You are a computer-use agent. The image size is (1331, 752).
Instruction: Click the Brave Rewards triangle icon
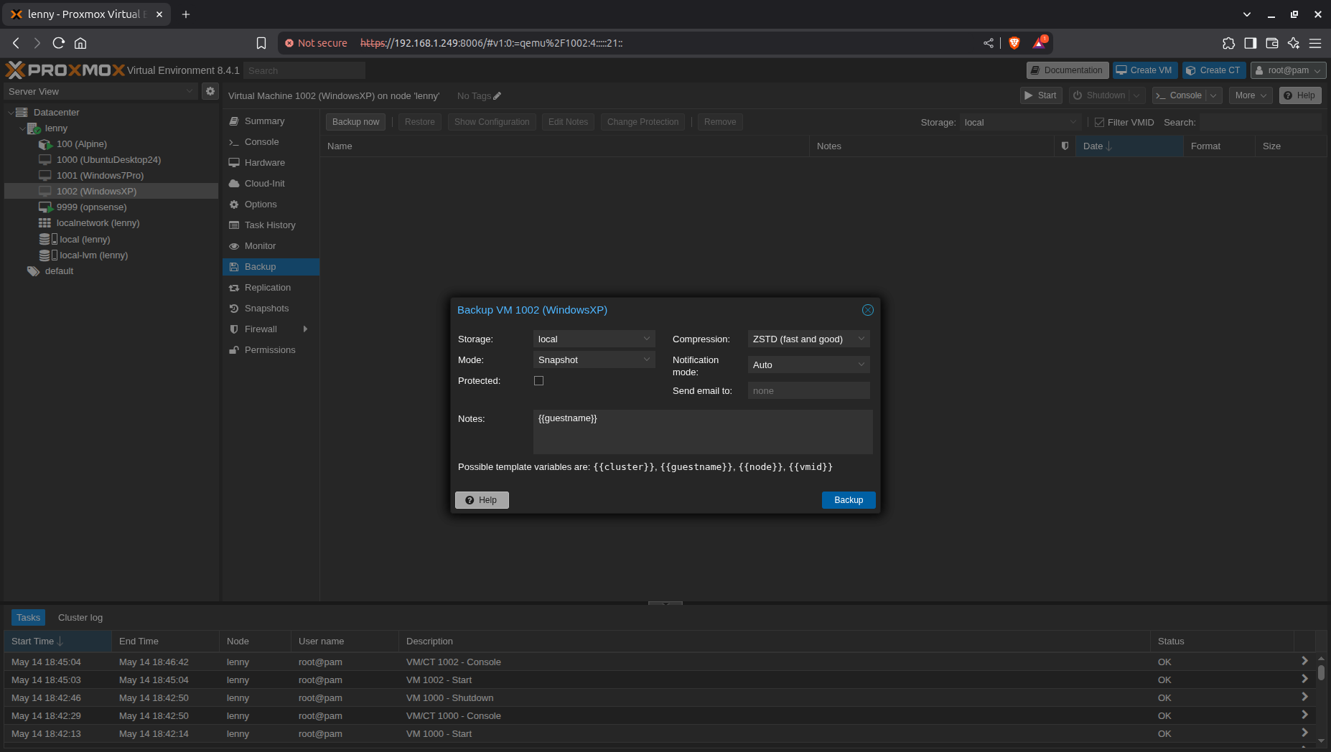[x=1040, y=43]
